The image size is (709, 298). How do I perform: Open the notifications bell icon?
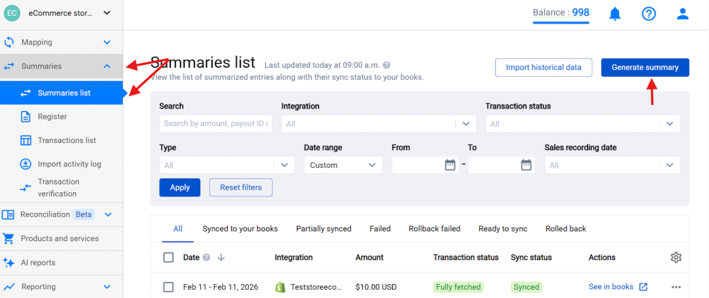pos(615,14)
